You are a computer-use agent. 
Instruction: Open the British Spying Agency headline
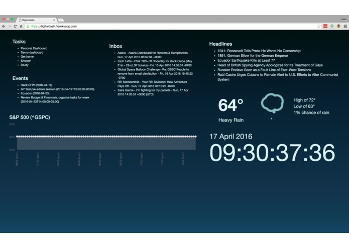click(270, 65)
